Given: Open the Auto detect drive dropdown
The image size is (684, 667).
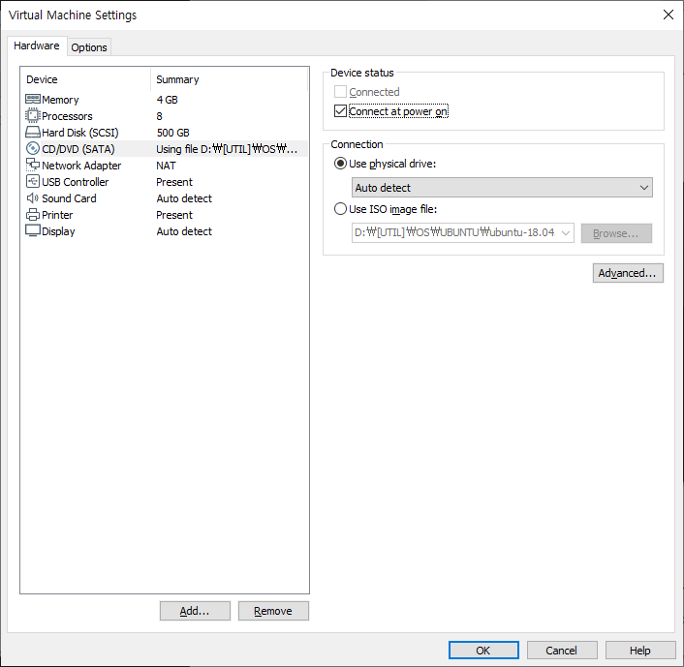Looking at the screenshot, I should (x=502, y=188).
